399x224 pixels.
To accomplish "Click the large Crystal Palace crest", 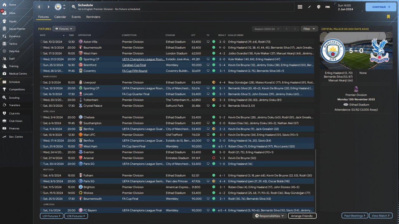I will coord(379,51).
